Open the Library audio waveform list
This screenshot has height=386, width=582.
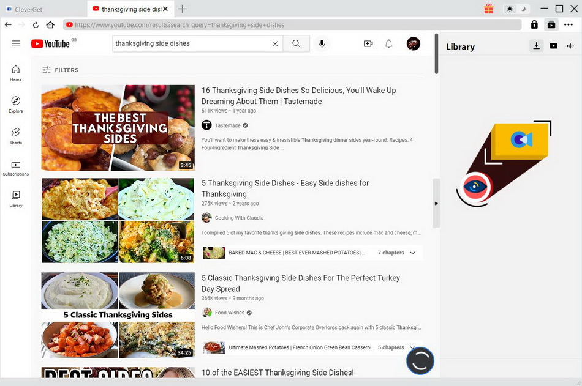point(570,46)
